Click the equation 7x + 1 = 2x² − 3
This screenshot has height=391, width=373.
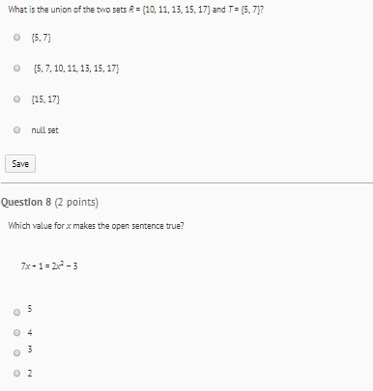49,265
